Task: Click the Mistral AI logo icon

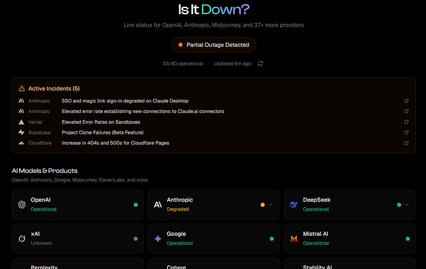Action: 293,238
